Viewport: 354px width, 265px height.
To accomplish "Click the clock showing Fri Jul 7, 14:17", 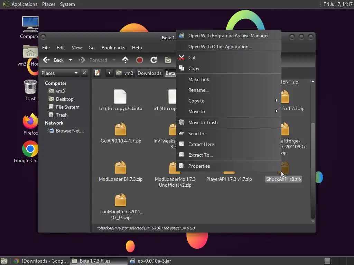I will tap(338, 4).
